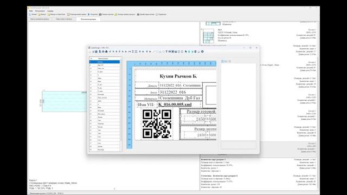Select the 'Имя УП:' caption on label

point(146,105)
